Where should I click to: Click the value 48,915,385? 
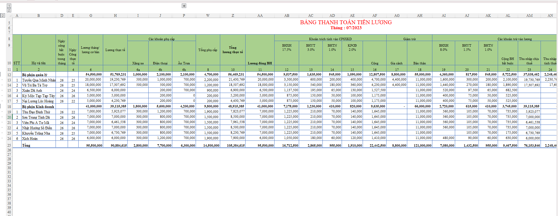point(236,106)
